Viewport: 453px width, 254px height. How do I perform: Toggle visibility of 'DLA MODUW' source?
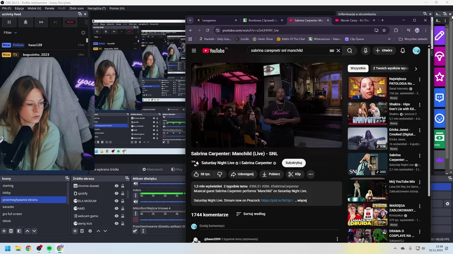116,201
